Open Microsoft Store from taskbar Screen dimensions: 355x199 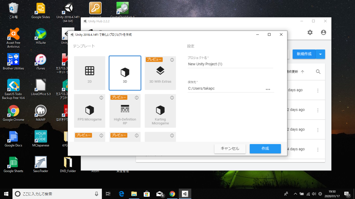tap(147, 194)
